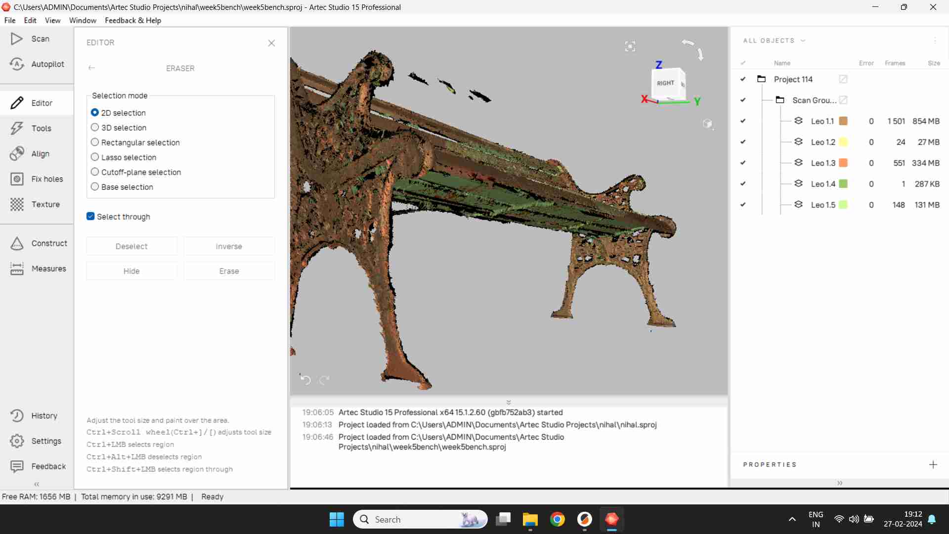Screen dimensions: 949x534
Task: Open the Editor tool panel
Action: pos(42,102)
